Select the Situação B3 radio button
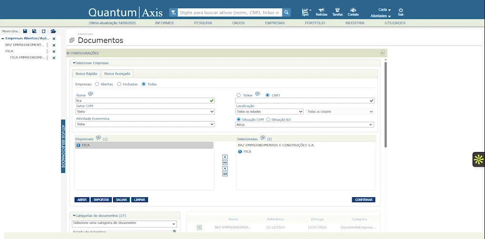The height and width of the screenshot is (239, 485). pyautogui.click(x=268, y=119)
